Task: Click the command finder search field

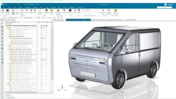Action: (x=164, y=7)
